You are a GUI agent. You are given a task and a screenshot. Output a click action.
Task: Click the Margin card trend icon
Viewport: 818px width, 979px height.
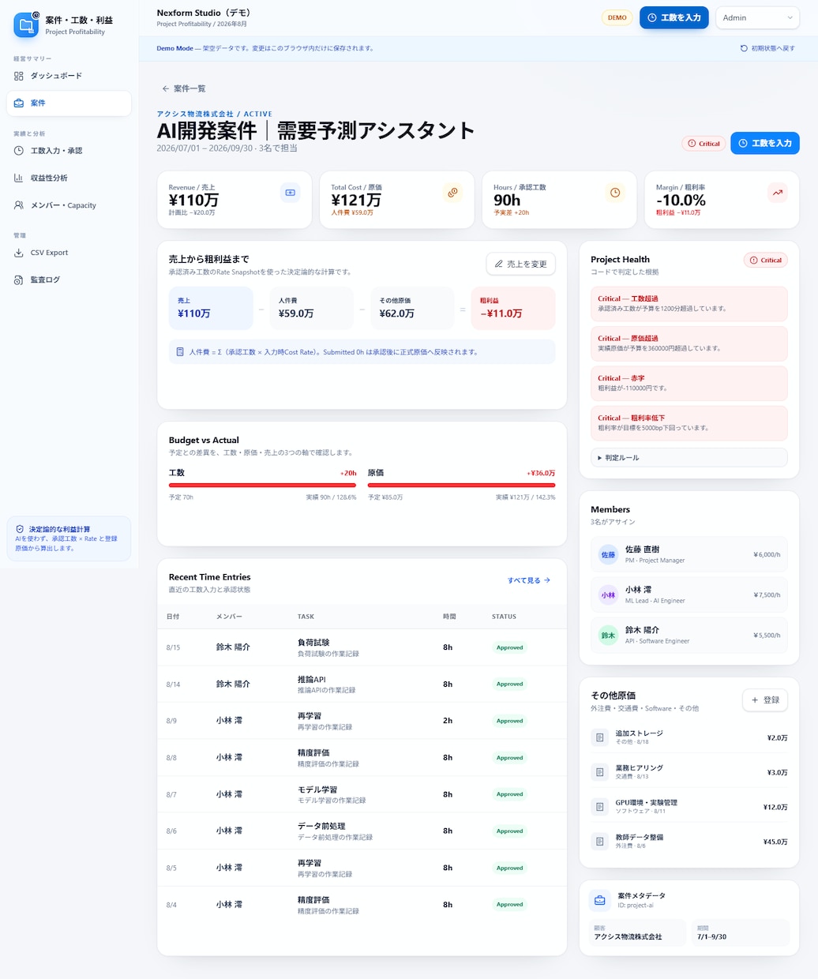(x=778, y=193)
